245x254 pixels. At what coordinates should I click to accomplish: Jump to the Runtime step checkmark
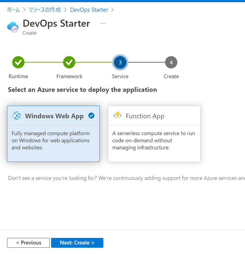pyautogui.click(x=18, y=62)
